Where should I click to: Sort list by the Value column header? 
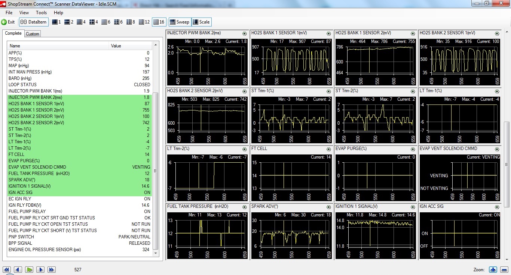pyautogui.click(x=131, y=46)
